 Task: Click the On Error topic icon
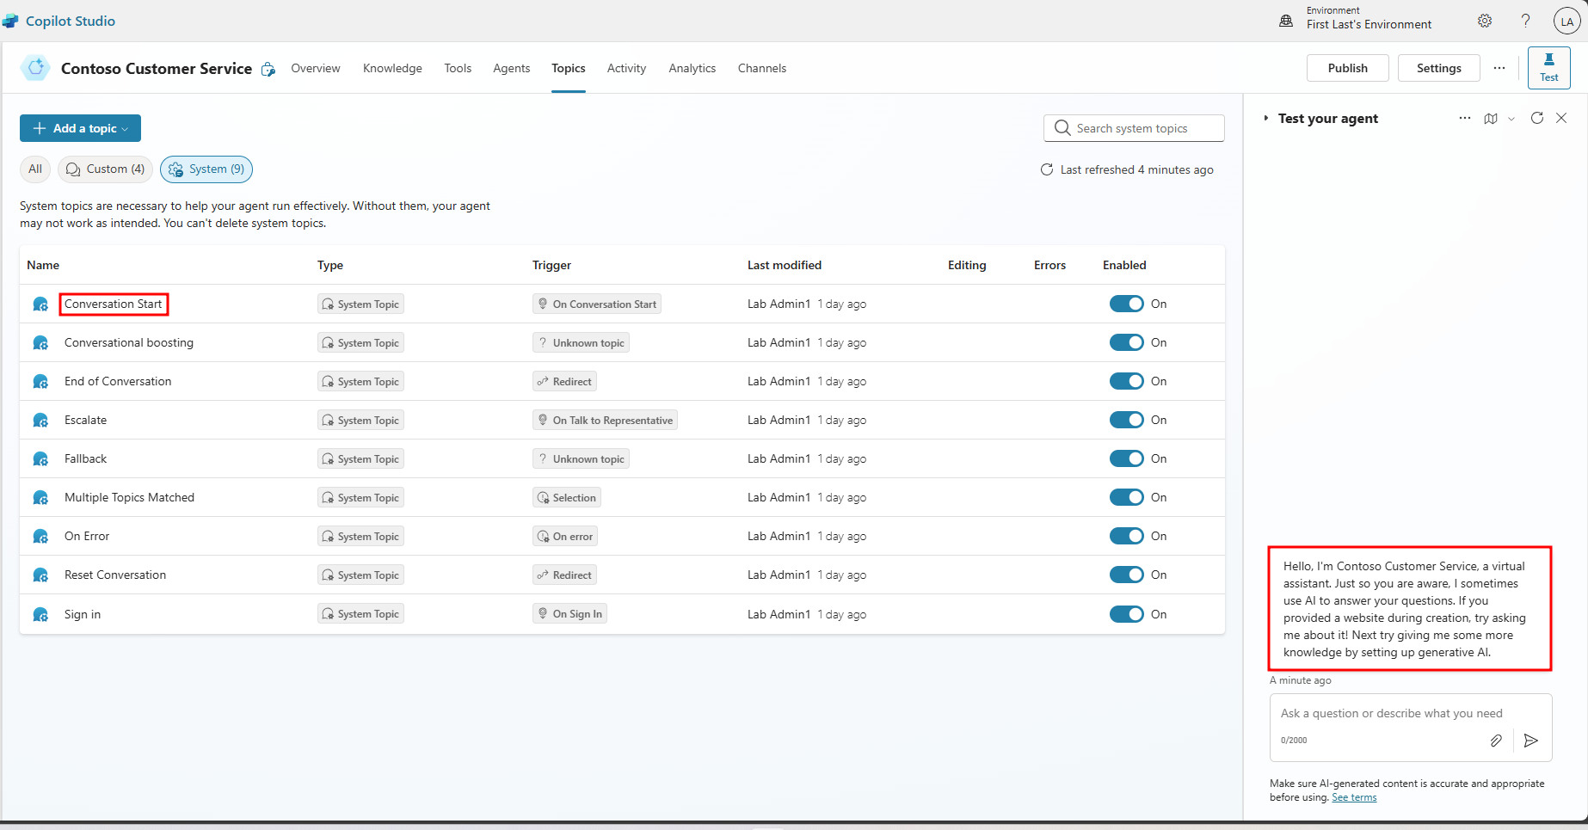40,536
